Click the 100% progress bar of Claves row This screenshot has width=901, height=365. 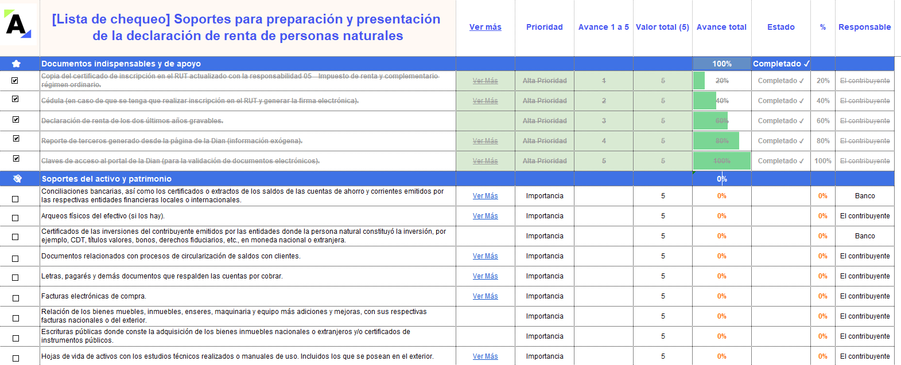click(722, 161)
